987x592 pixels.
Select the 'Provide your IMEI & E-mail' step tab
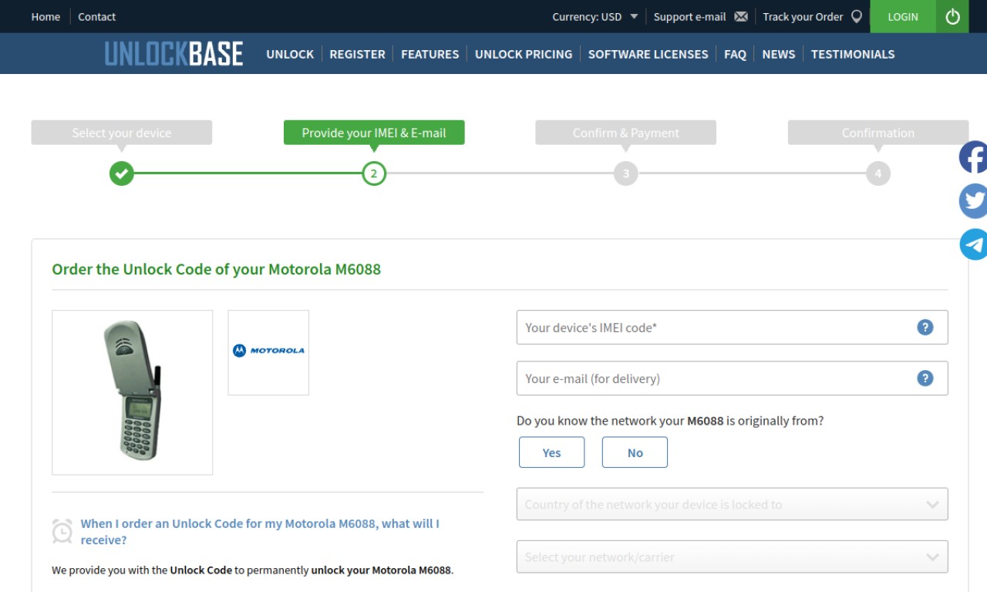coord(374,133)
